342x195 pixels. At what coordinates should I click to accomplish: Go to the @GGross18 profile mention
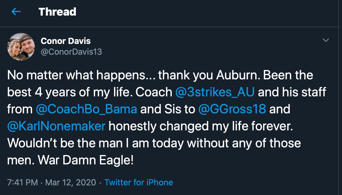coord(232,109)
